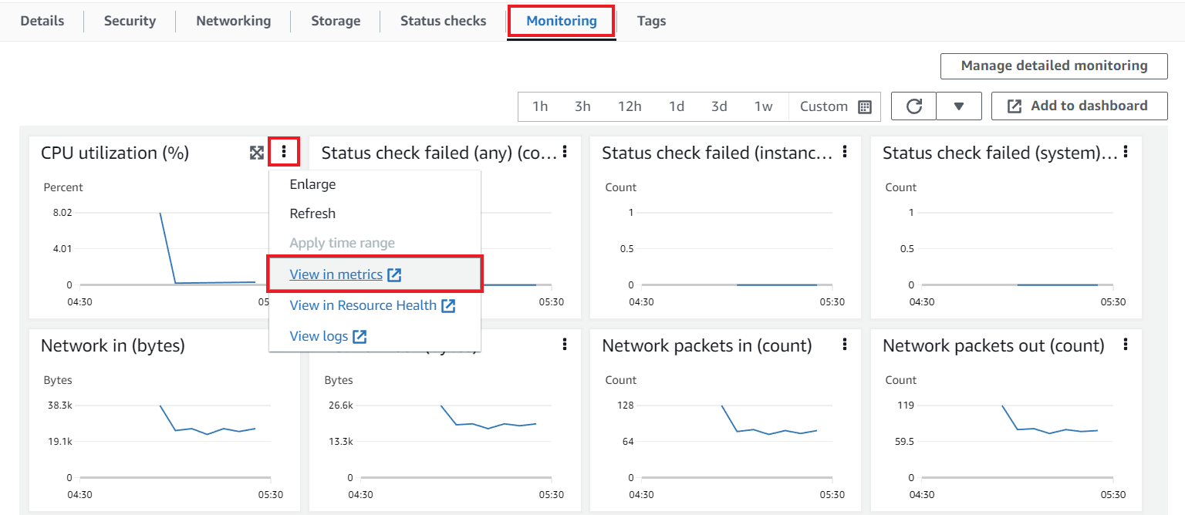Open the refresh charts icon
The image size is (1185, 515).
coord(913,106)
